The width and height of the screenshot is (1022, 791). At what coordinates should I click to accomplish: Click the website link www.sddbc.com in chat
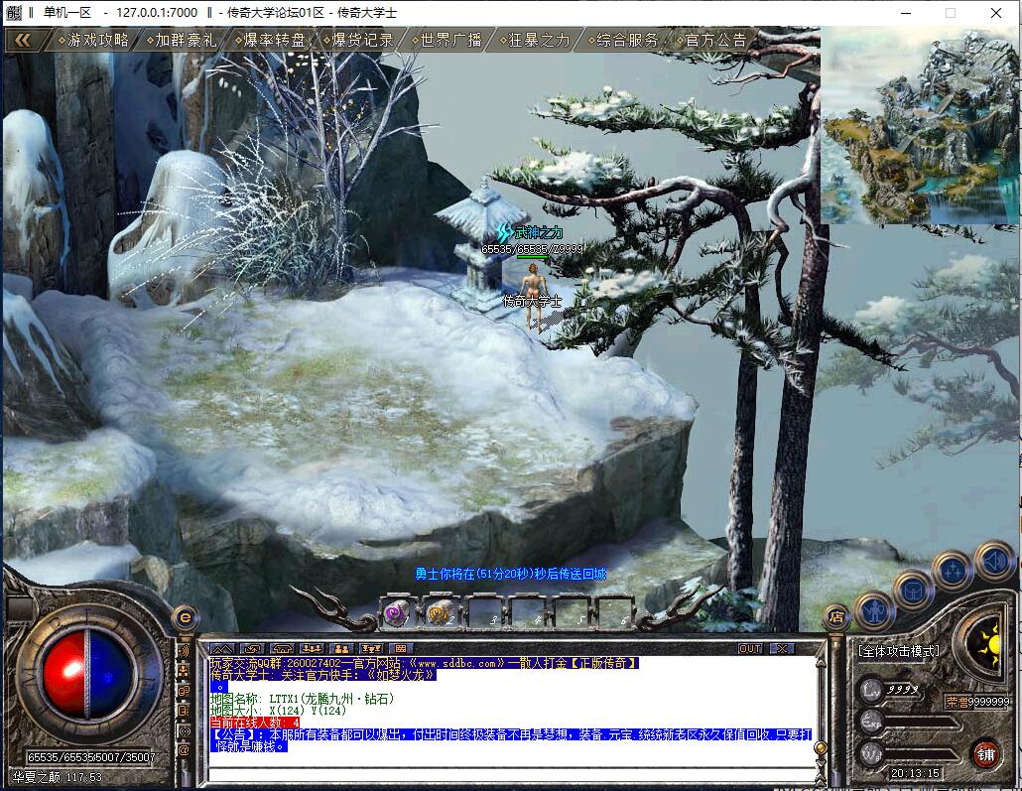coord(455,663)
